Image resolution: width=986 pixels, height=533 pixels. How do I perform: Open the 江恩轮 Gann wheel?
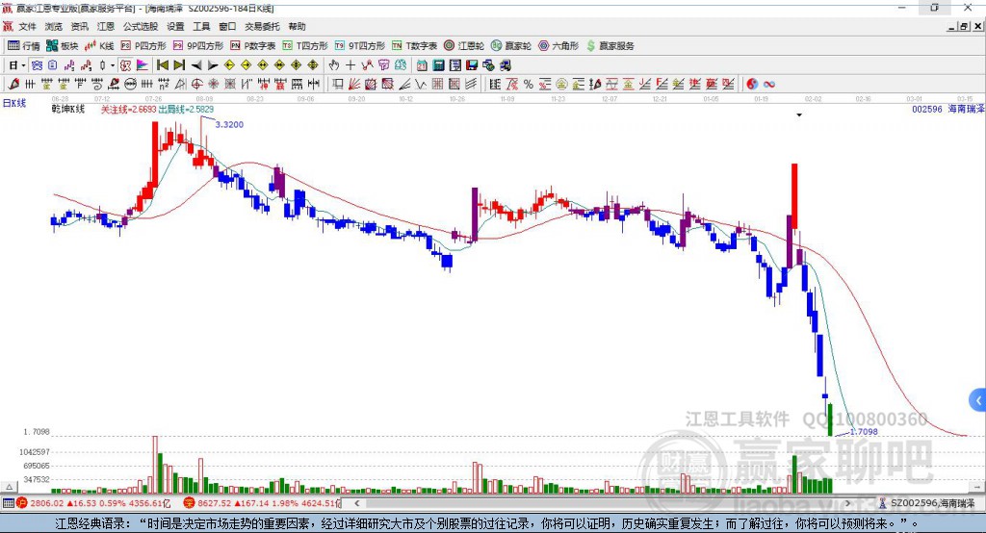[464, 46]
